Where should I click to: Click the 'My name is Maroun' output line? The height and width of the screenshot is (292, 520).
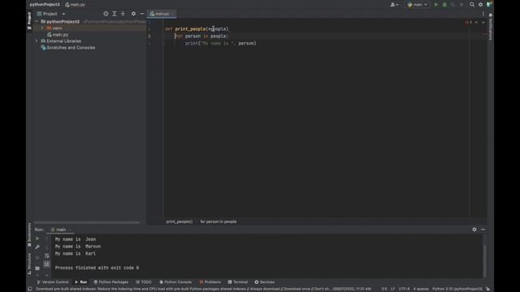78,247
